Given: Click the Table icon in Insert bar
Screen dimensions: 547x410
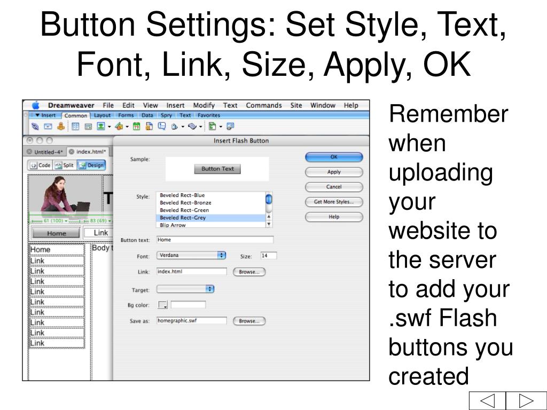Looking at the screenshot, I should coord(75,126).
